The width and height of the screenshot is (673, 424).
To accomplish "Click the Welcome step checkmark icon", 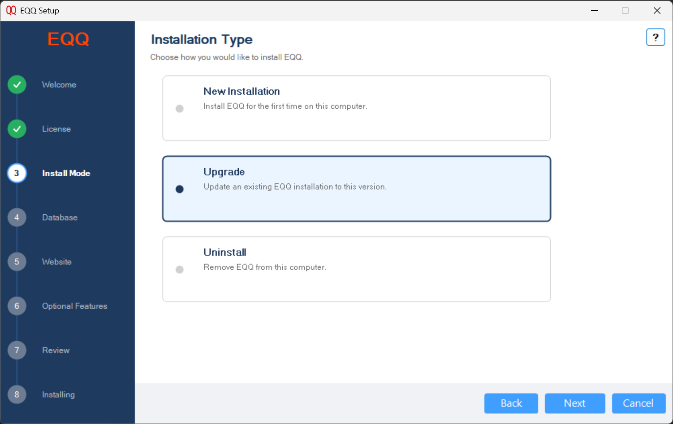I will point(17,84).
